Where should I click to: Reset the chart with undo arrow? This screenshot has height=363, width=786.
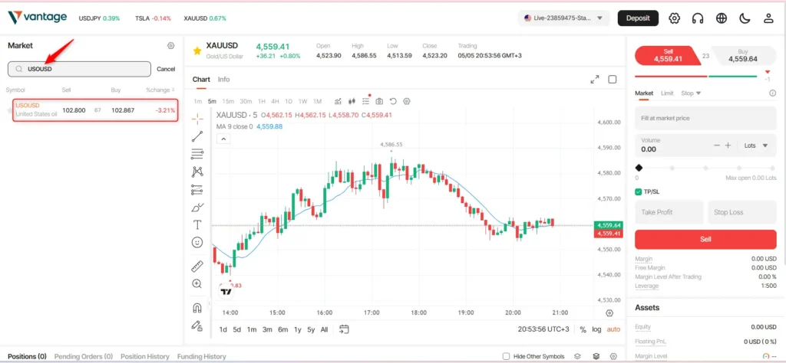pyautogui.click(x=393, y=101)
